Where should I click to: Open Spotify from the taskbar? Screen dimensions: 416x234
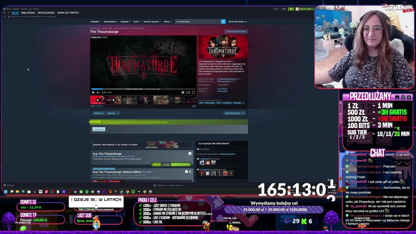click(x=87, y=192)
